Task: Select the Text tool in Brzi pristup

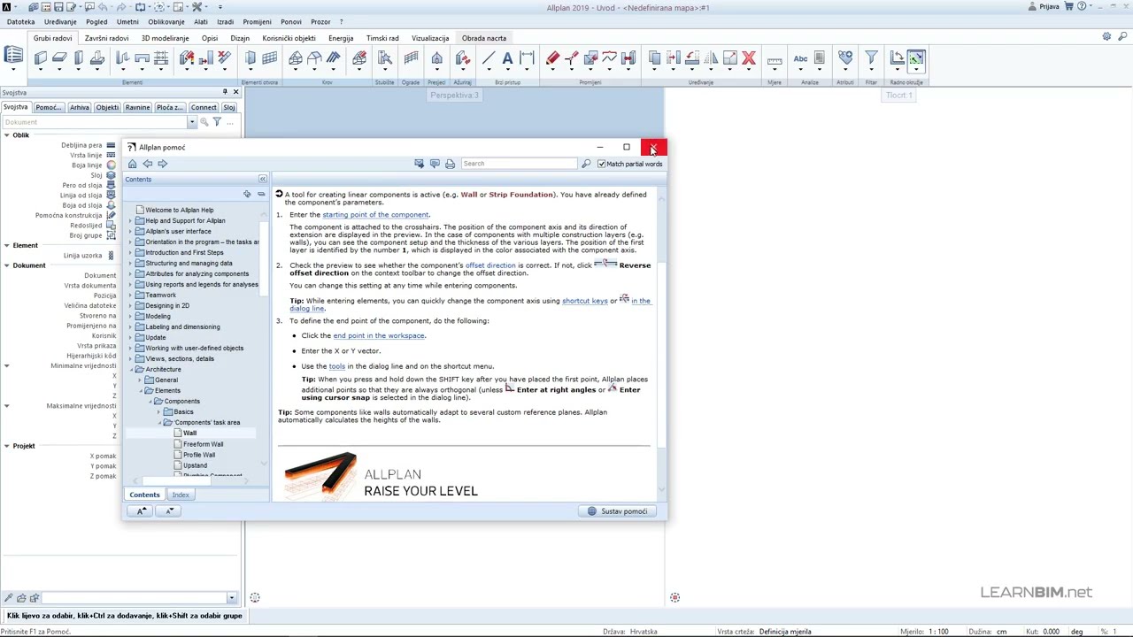Action: tap(507, 58)
